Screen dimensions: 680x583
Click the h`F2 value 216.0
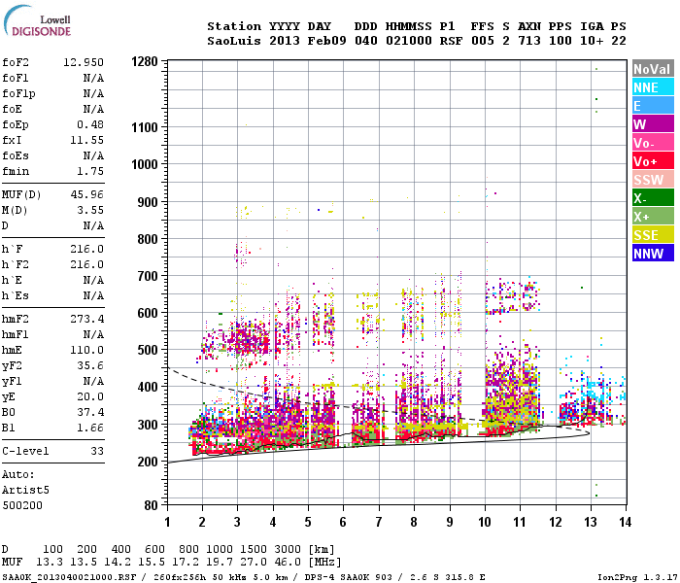pos(87,265)
